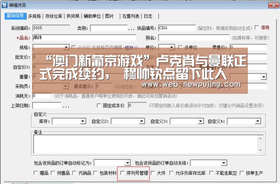
Task: Click the 类别 browse ellipsis button
Action: 131,29
